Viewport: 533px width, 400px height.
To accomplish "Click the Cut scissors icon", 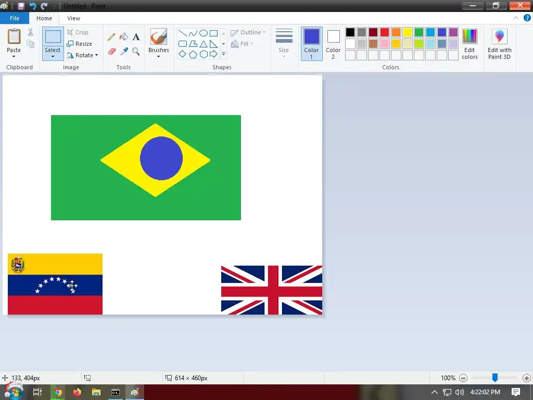I will (x=31, y=32).
